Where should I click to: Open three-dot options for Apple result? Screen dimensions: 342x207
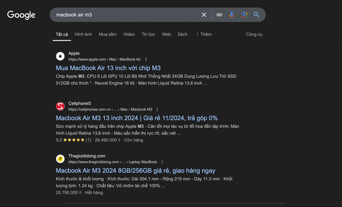[x=146, y=59]
